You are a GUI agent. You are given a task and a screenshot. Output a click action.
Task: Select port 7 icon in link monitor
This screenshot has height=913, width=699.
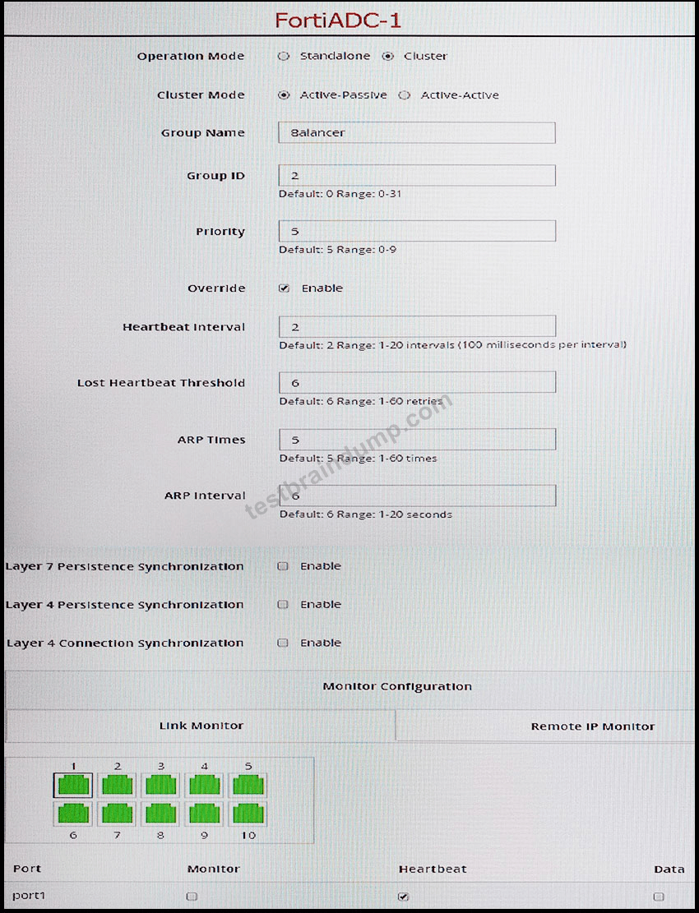pyautogui.click(x=117, y=814)
